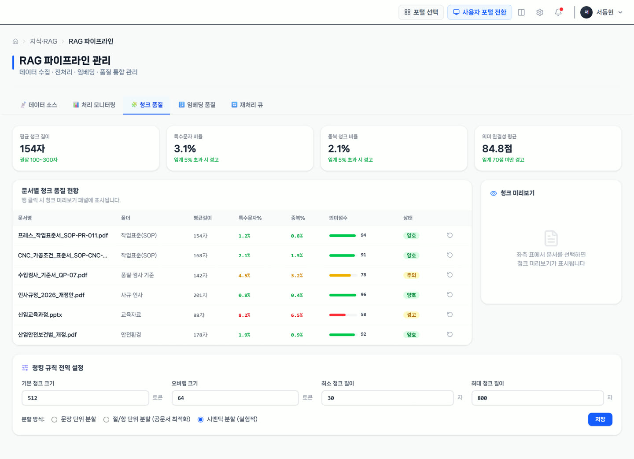Click the 저장 button
Screen dimensions: 634x459
click(600, 419)
